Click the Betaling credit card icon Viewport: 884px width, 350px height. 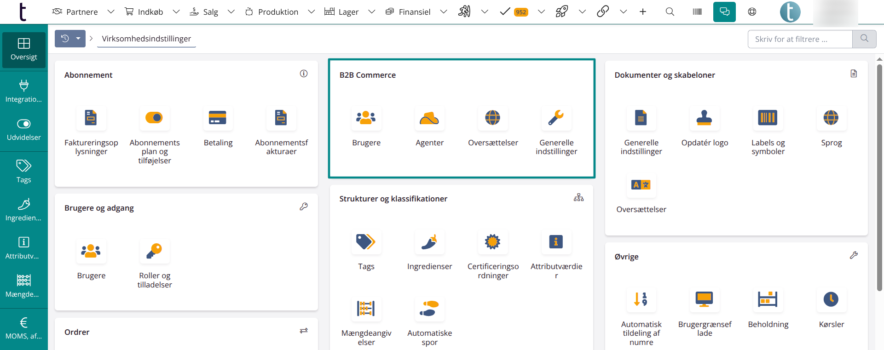[218, 118]
